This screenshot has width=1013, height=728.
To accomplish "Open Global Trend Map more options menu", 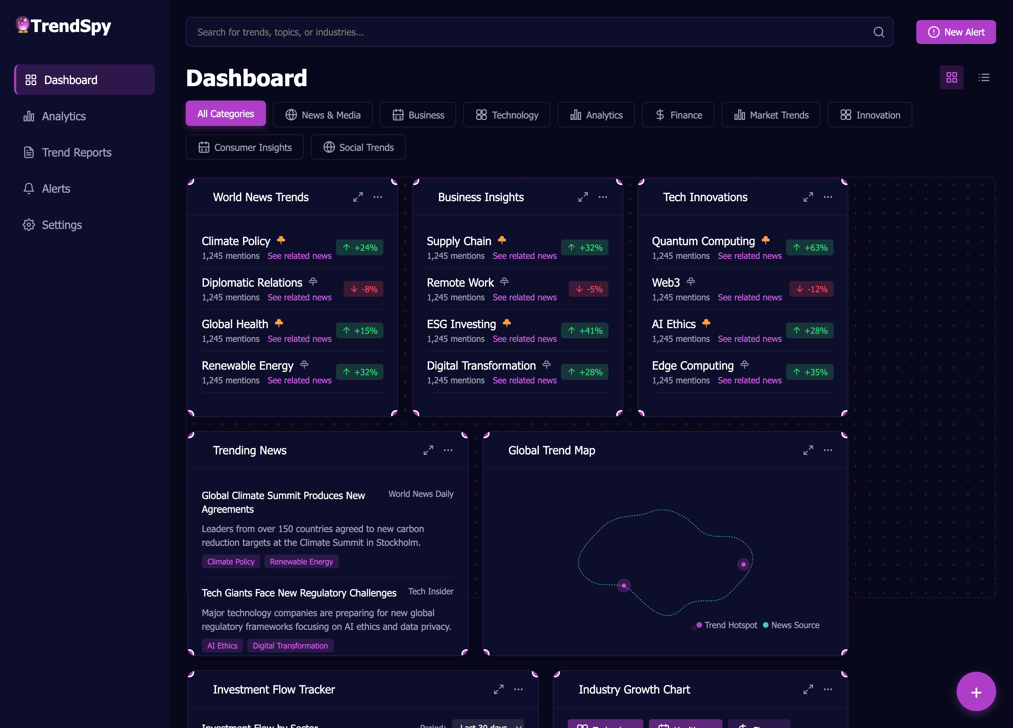I will (828, 450).
